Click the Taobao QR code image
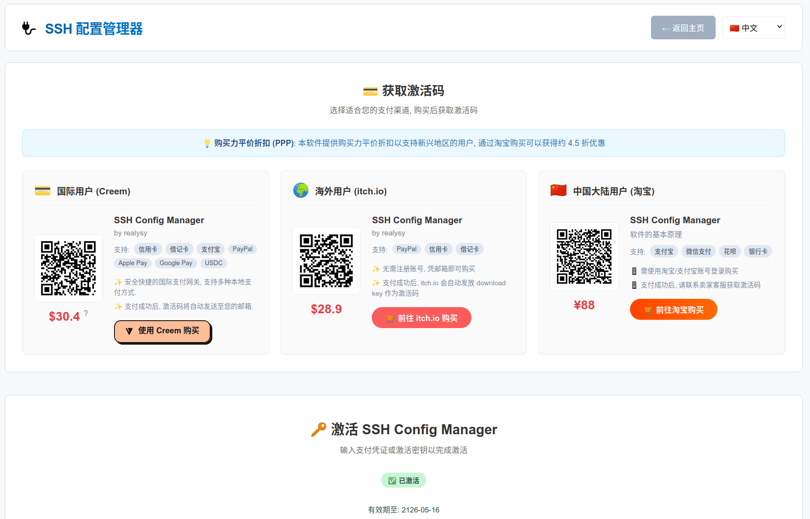 (x=584, y=256)
